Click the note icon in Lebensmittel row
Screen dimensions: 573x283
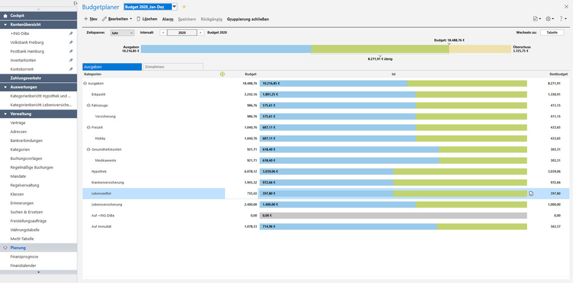pos(531,193)
